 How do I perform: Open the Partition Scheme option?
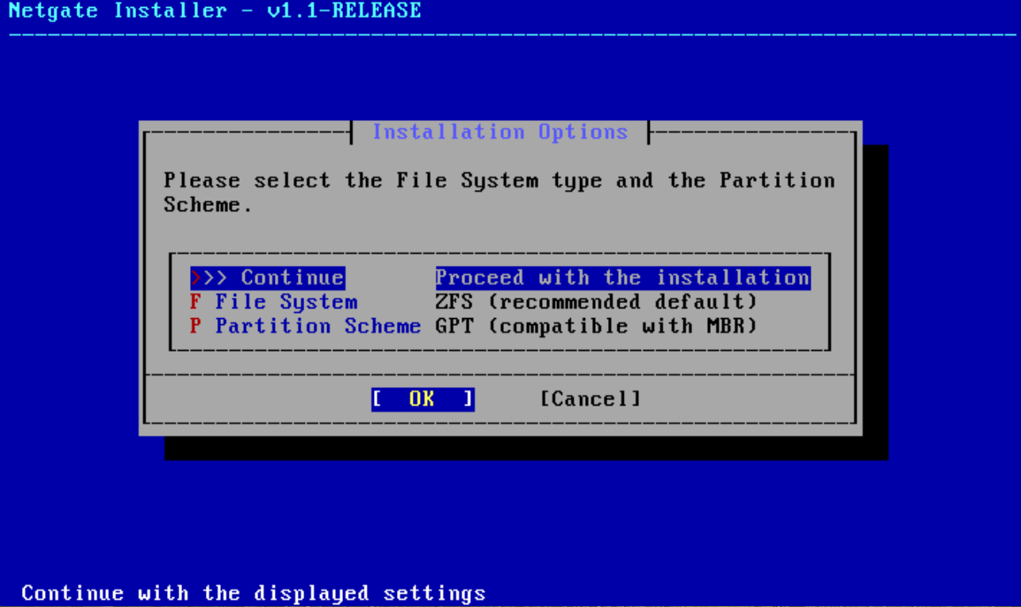(317, 326)
